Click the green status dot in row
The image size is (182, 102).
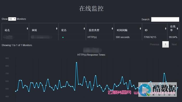63,37
